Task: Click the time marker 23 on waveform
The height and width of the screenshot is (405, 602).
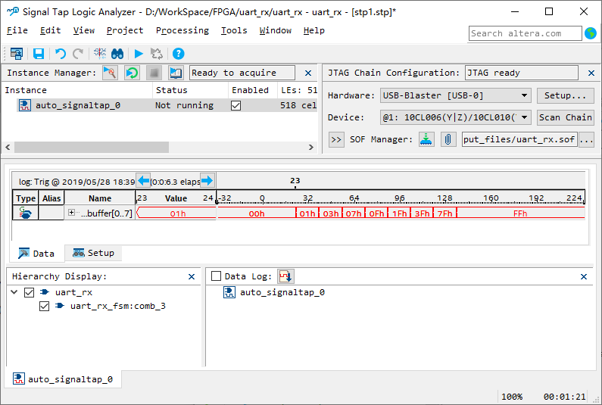Action: pos(295,181)
